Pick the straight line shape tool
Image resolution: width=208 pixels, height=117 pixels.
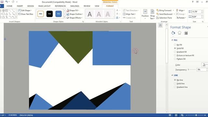click(x=10, y=11)
